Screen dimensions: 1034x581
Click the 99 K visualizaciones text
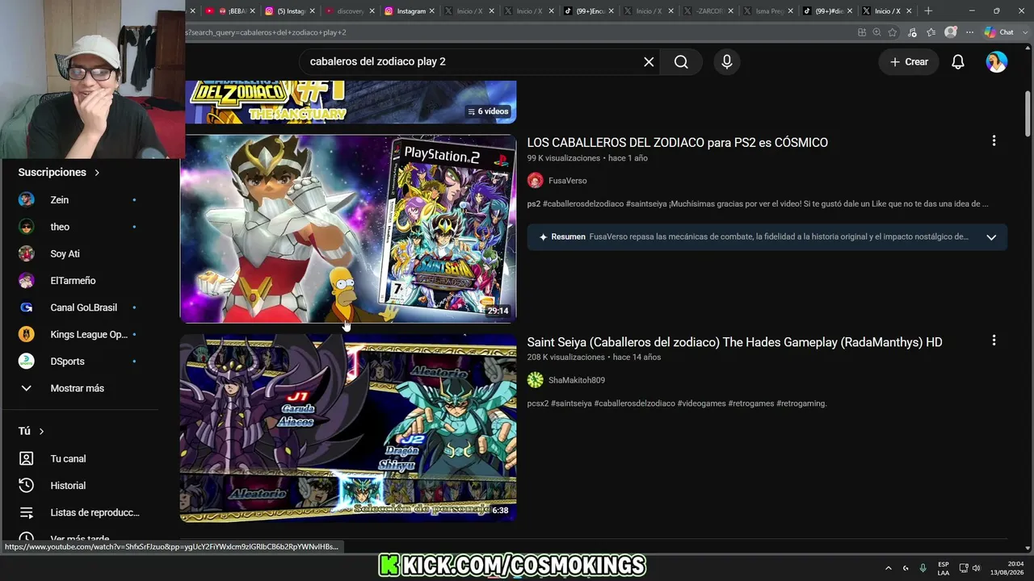pos(564,158)
